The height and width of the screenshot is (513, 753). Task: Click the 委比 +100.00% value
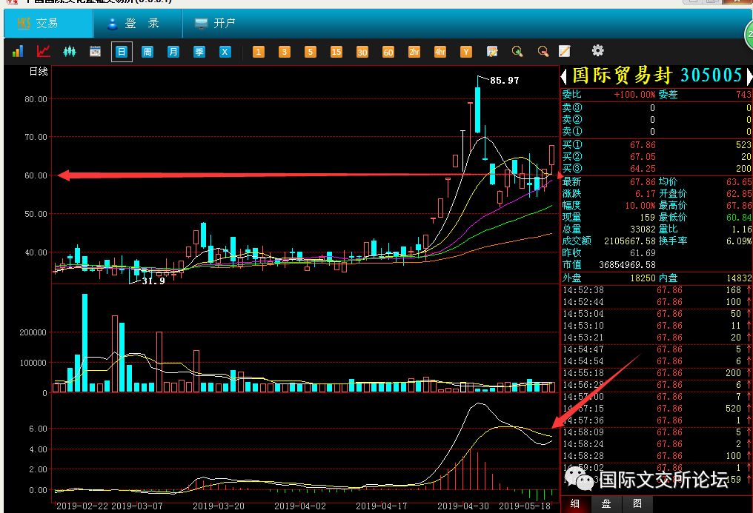tap(634, 95)
